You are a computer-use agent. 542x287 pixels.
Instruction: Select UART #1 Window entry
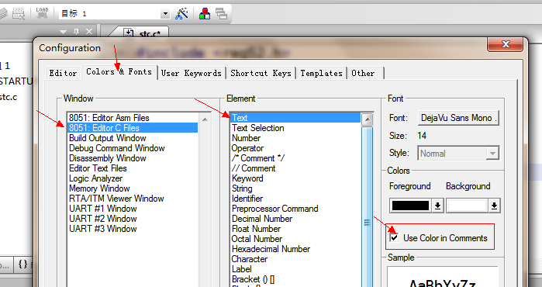[x=133, y=209]
